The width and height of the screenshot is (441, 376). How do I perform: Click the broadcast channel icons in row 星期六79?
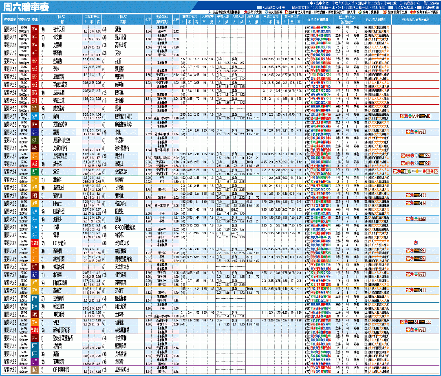point(416,290)
